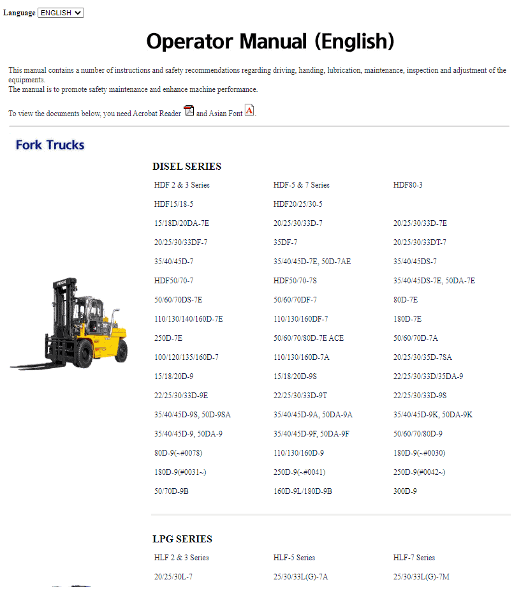Image resolution: width=528 pixels, height=596 pixels.
Task: Click the 35/40/45D-7 link
Action: pyautogui.click(x=173, y=262)
